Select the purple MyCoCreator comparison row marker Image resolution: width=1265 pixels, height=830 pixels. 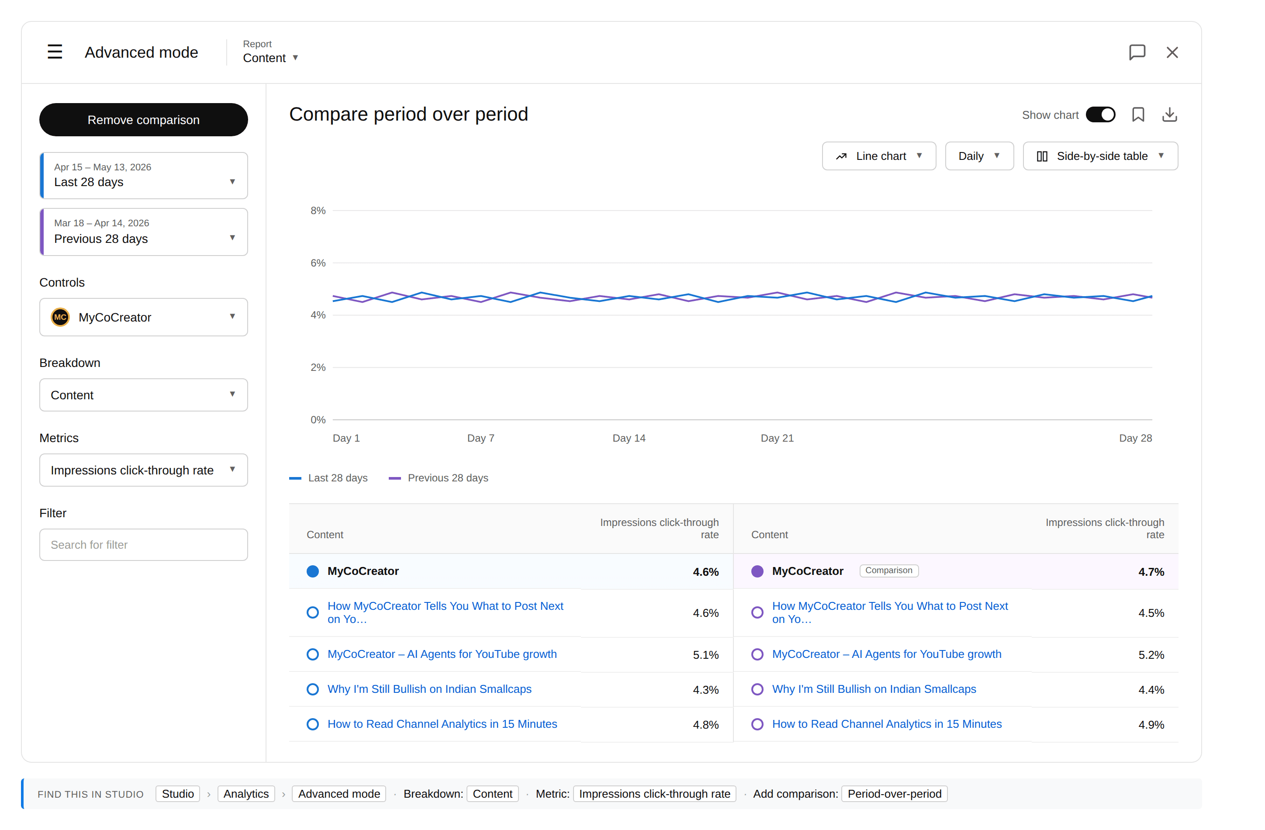coord(757,571)
